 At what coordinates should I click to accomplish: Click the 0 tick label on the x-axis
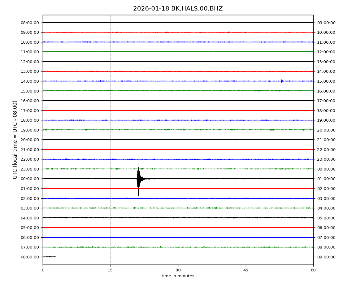click(43, 270)
